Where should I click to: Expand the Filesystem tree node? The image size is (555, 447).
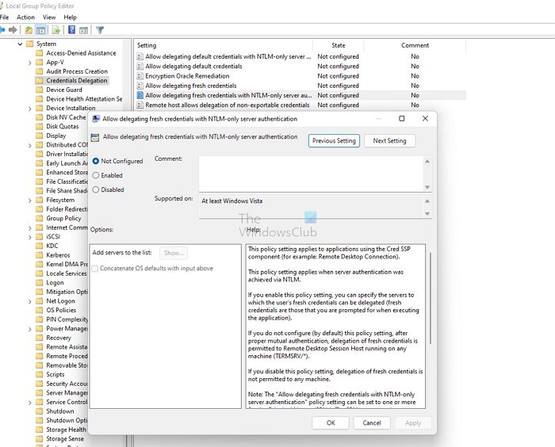coord(30,201)
